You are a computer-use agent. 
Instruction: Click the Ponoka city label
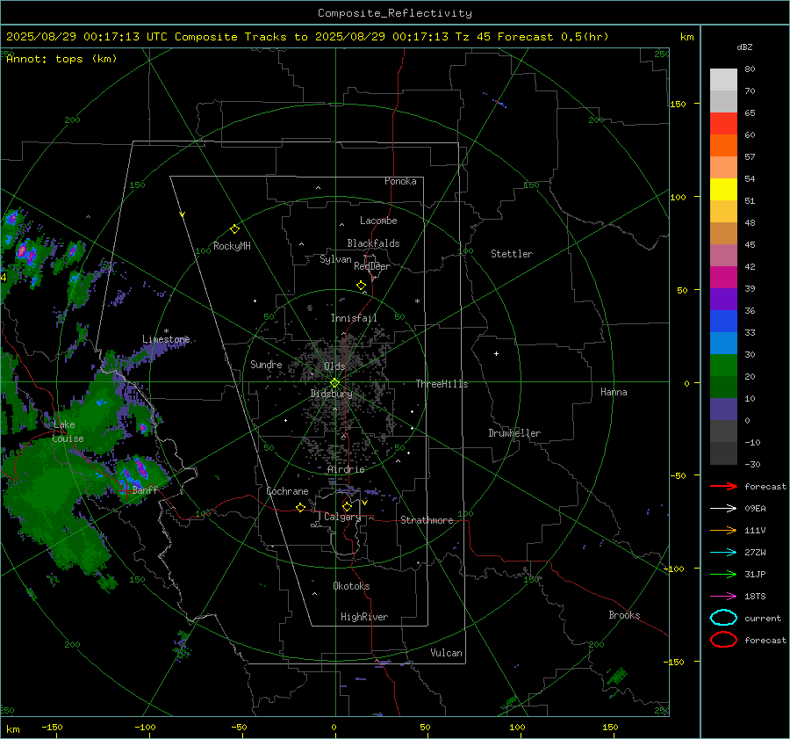[400, 181]
